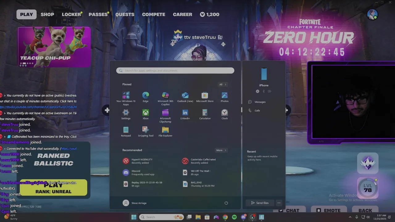Screen dimensions: 395x222
Task: Click the microphone icon in system tray
Action: [x=357, y=217]
